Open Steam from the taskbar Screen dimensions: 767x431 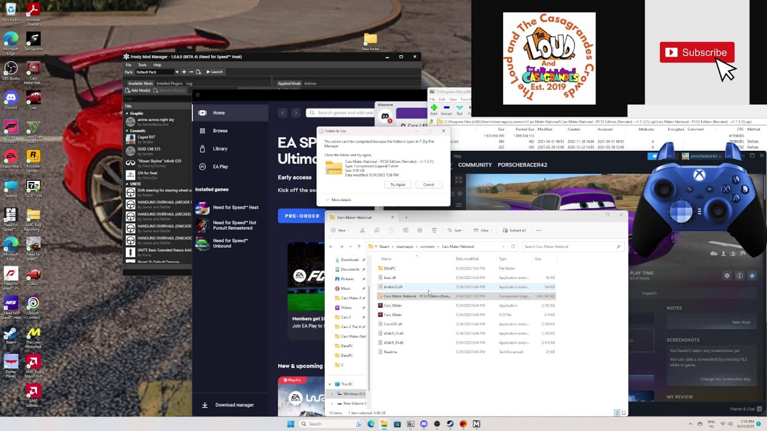point(450,424)
